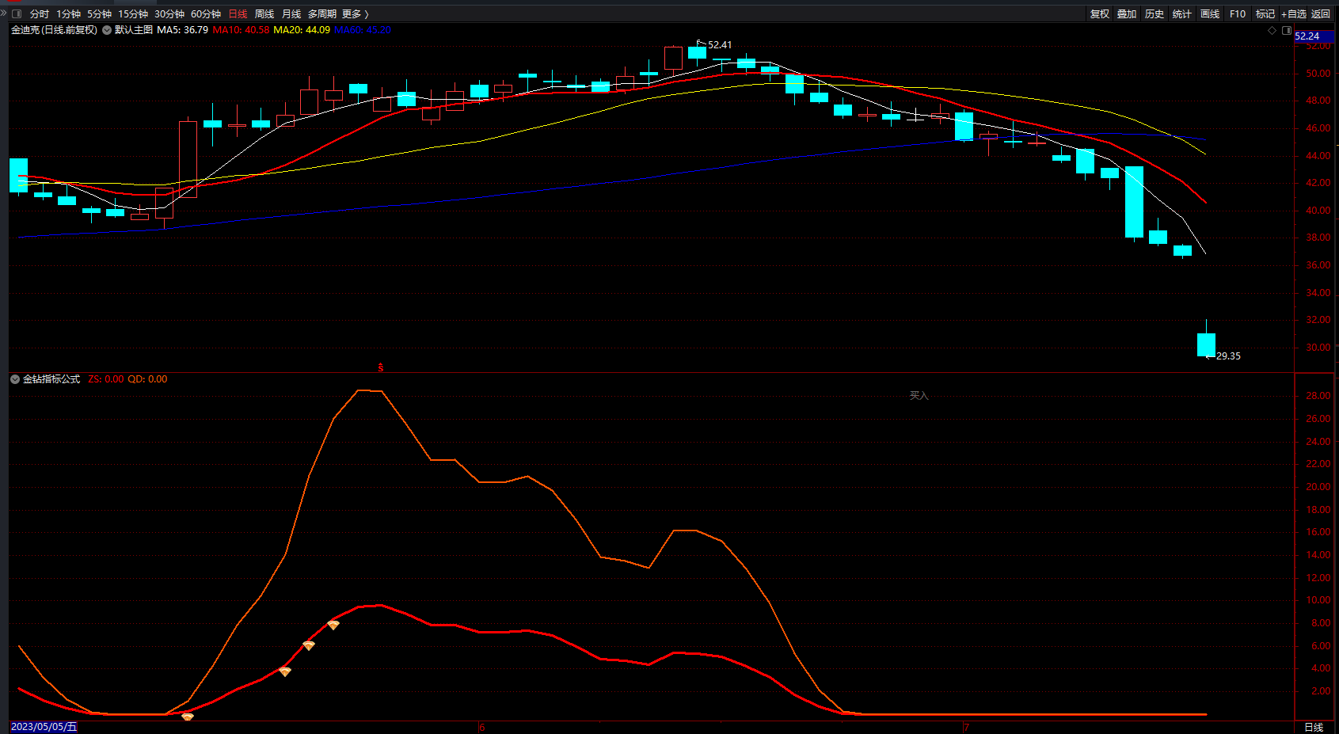The image size is (1339, 734).
Task: Click the 6 month marker on time axis
Action: 481,727
